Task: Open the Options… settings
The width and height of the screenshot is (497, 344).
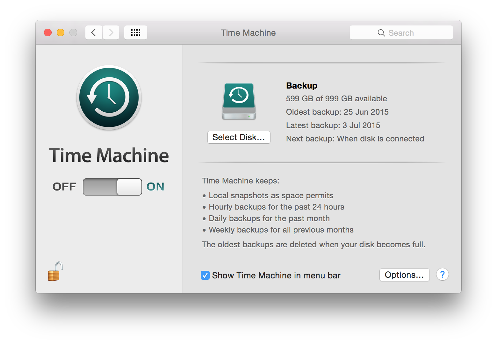Action: click(x=404, y=275)
